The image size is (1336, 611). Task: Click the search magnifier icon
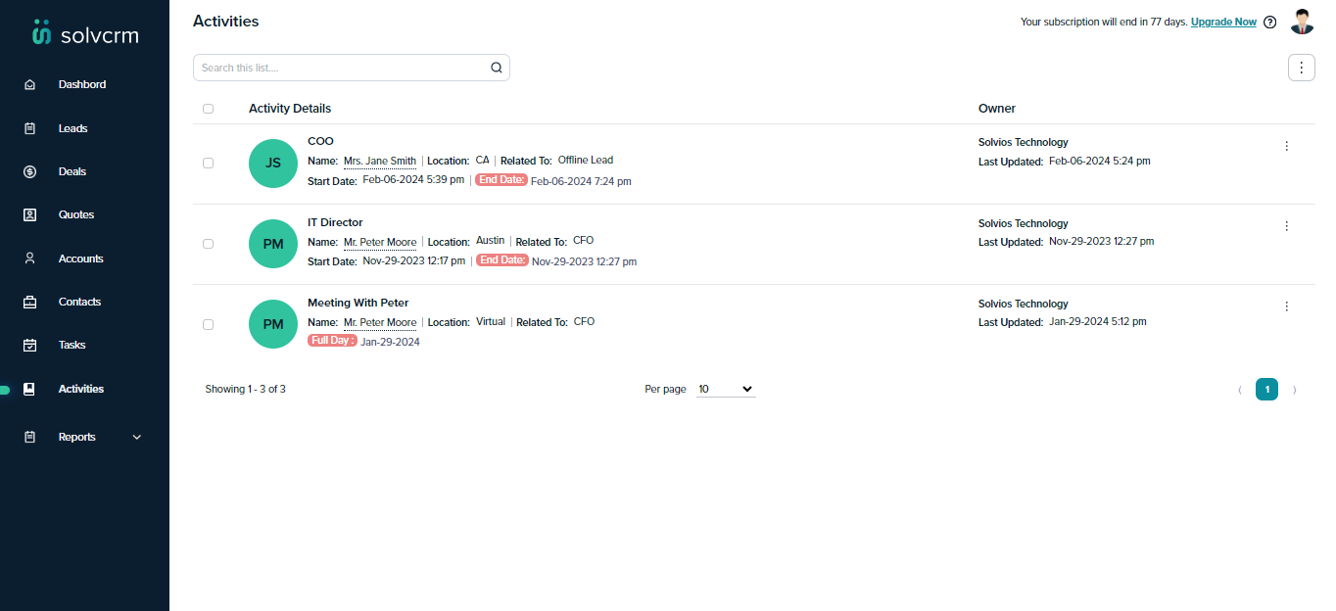(497, 68)
